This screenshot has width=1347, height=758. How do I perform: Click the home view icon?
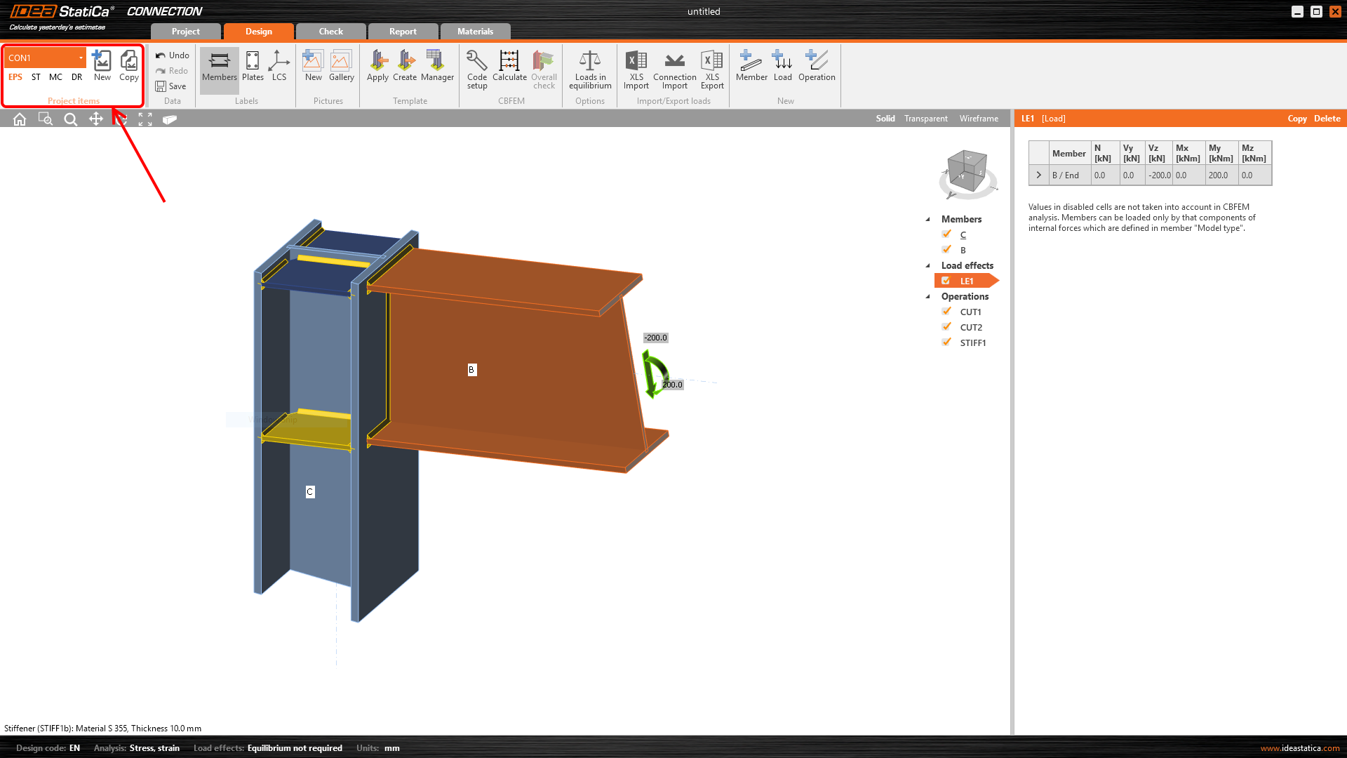[x=20, y=119]
